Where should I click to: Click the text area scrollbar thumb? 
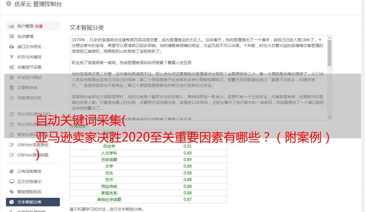click(330, 53)
